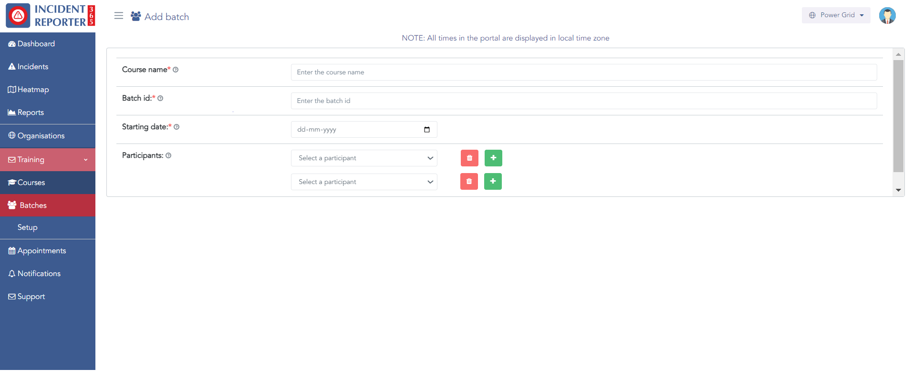Add participant using first plus button

point(493,158)
